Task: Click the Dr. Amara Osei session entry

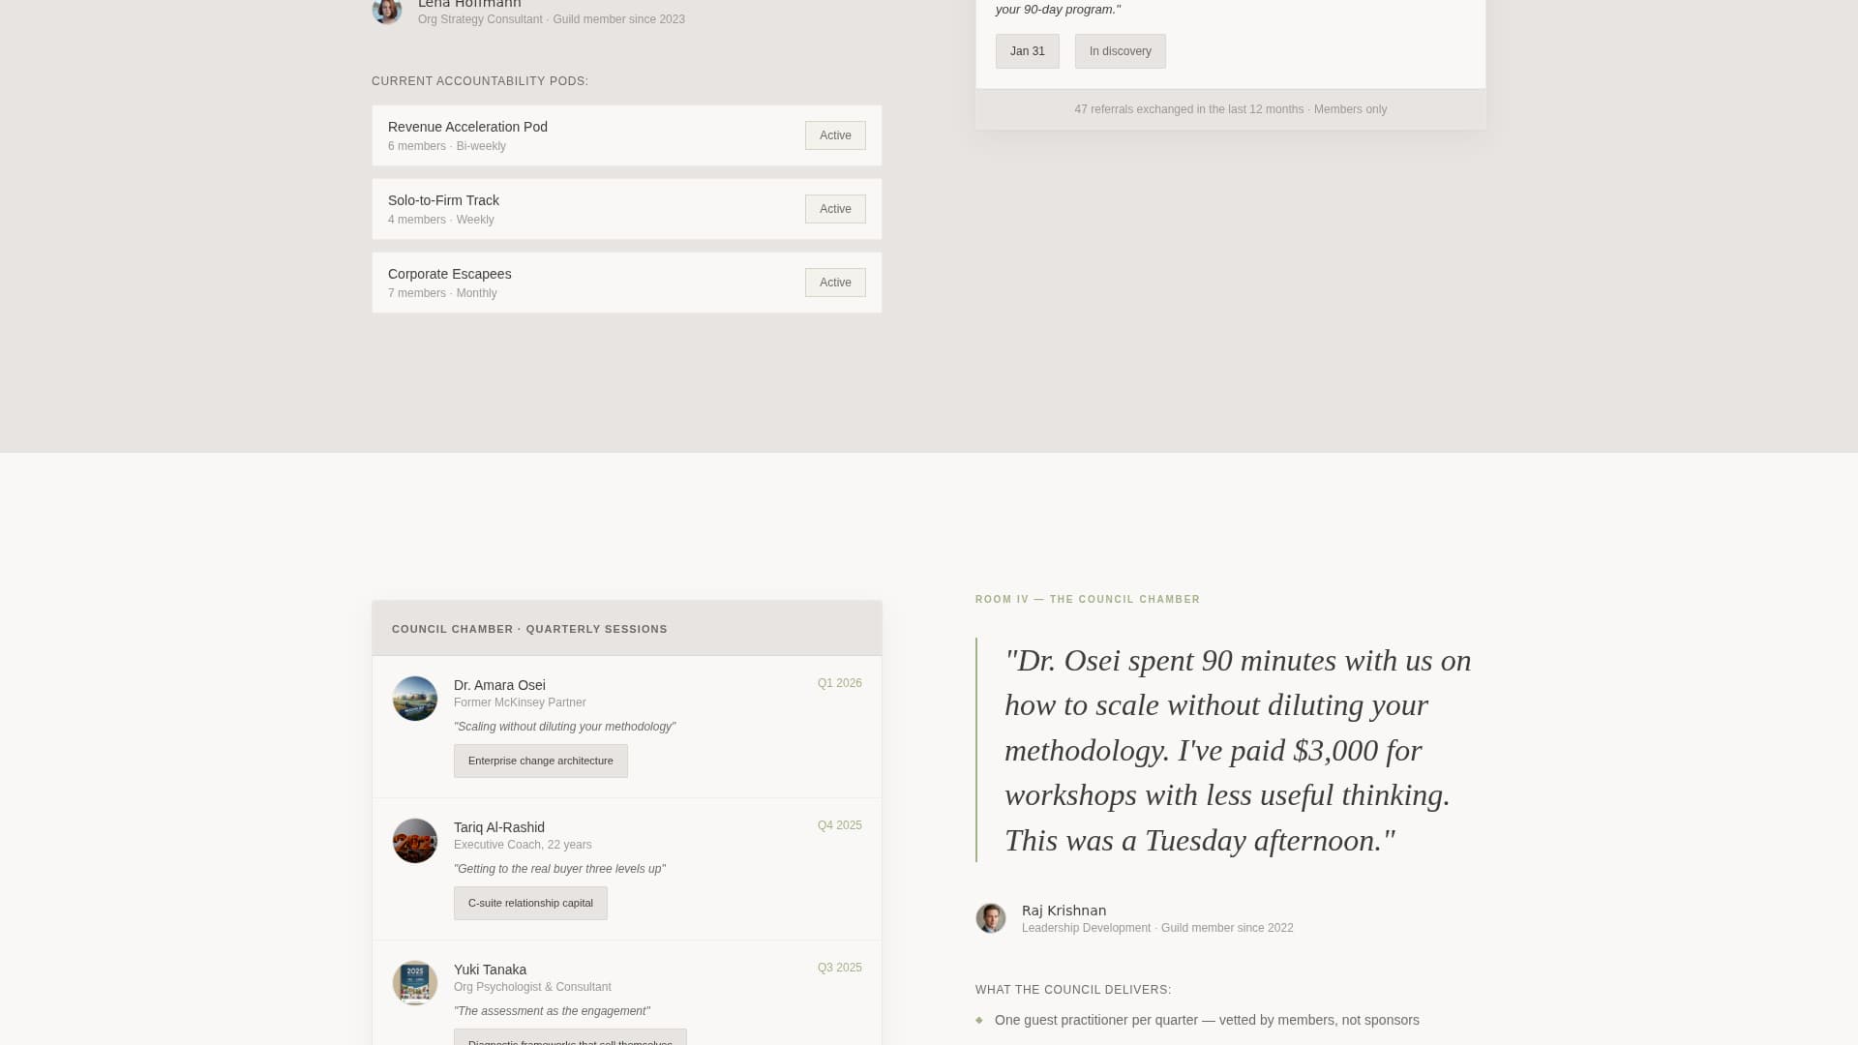Action: pyautogui.click(x=626, y=726)
